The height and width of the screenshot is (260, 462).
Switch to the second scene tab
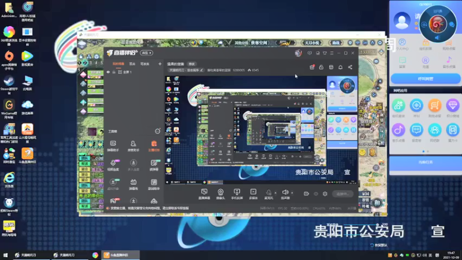[x=132, y=64]
